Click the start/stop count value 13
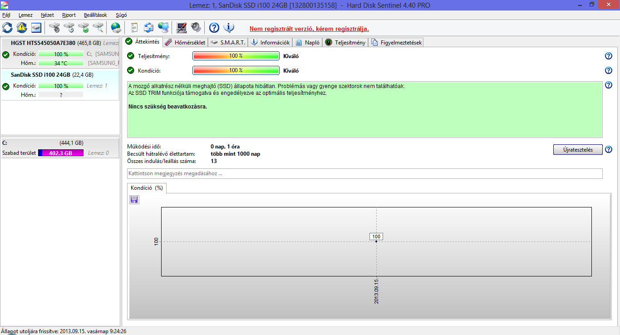This screenshot has width=620, height=335. coord(214,161)
